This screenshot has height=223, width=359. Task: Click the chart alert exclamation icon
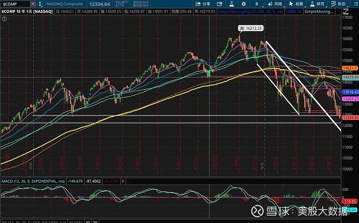pyautogui.click(x=4, y=19)
